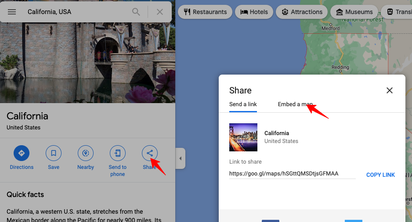412x222 pixels.
Task: Filter map by Restaurants
Action: pos(205,12)
